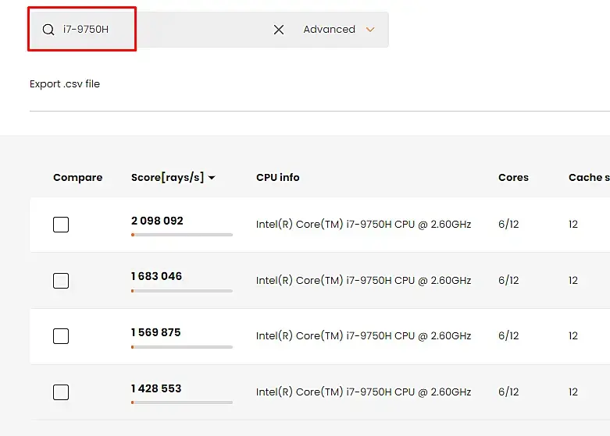Screen dimensions: 610x436
Task: Click the search magnifier icon
Action: click(x=48, y=30)
